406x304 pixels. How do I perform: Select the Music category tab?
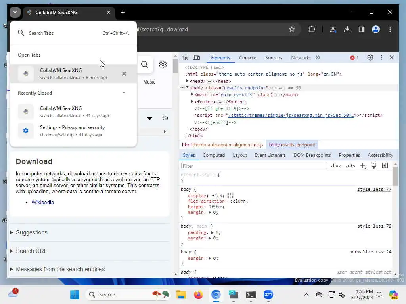pos(149,82)
